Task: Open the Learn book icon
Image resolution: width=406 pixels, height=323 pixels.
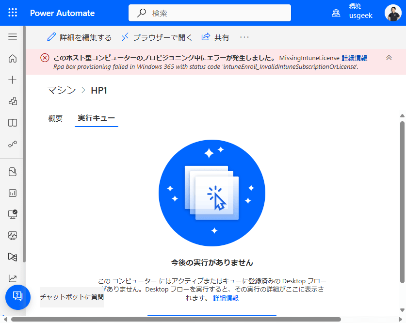Action: [13, 122]
